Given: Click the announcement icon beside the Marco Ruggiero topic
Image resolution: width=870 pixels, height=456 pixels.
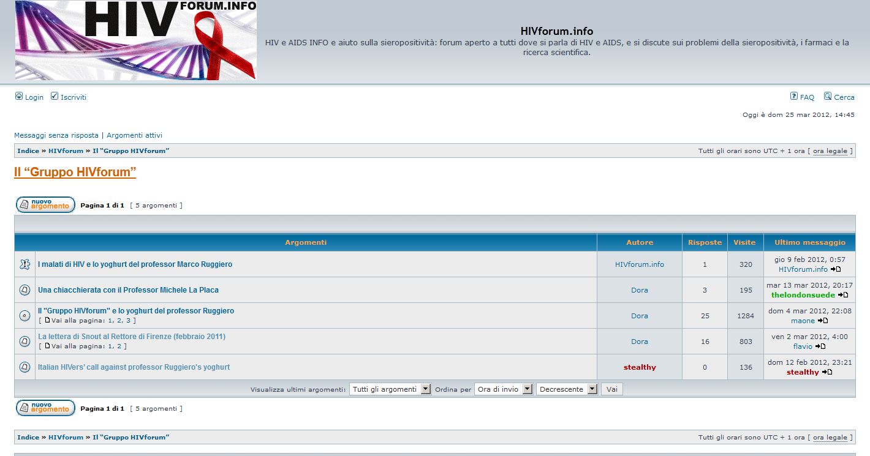Looking at the screenshot, I should point(25,264).
